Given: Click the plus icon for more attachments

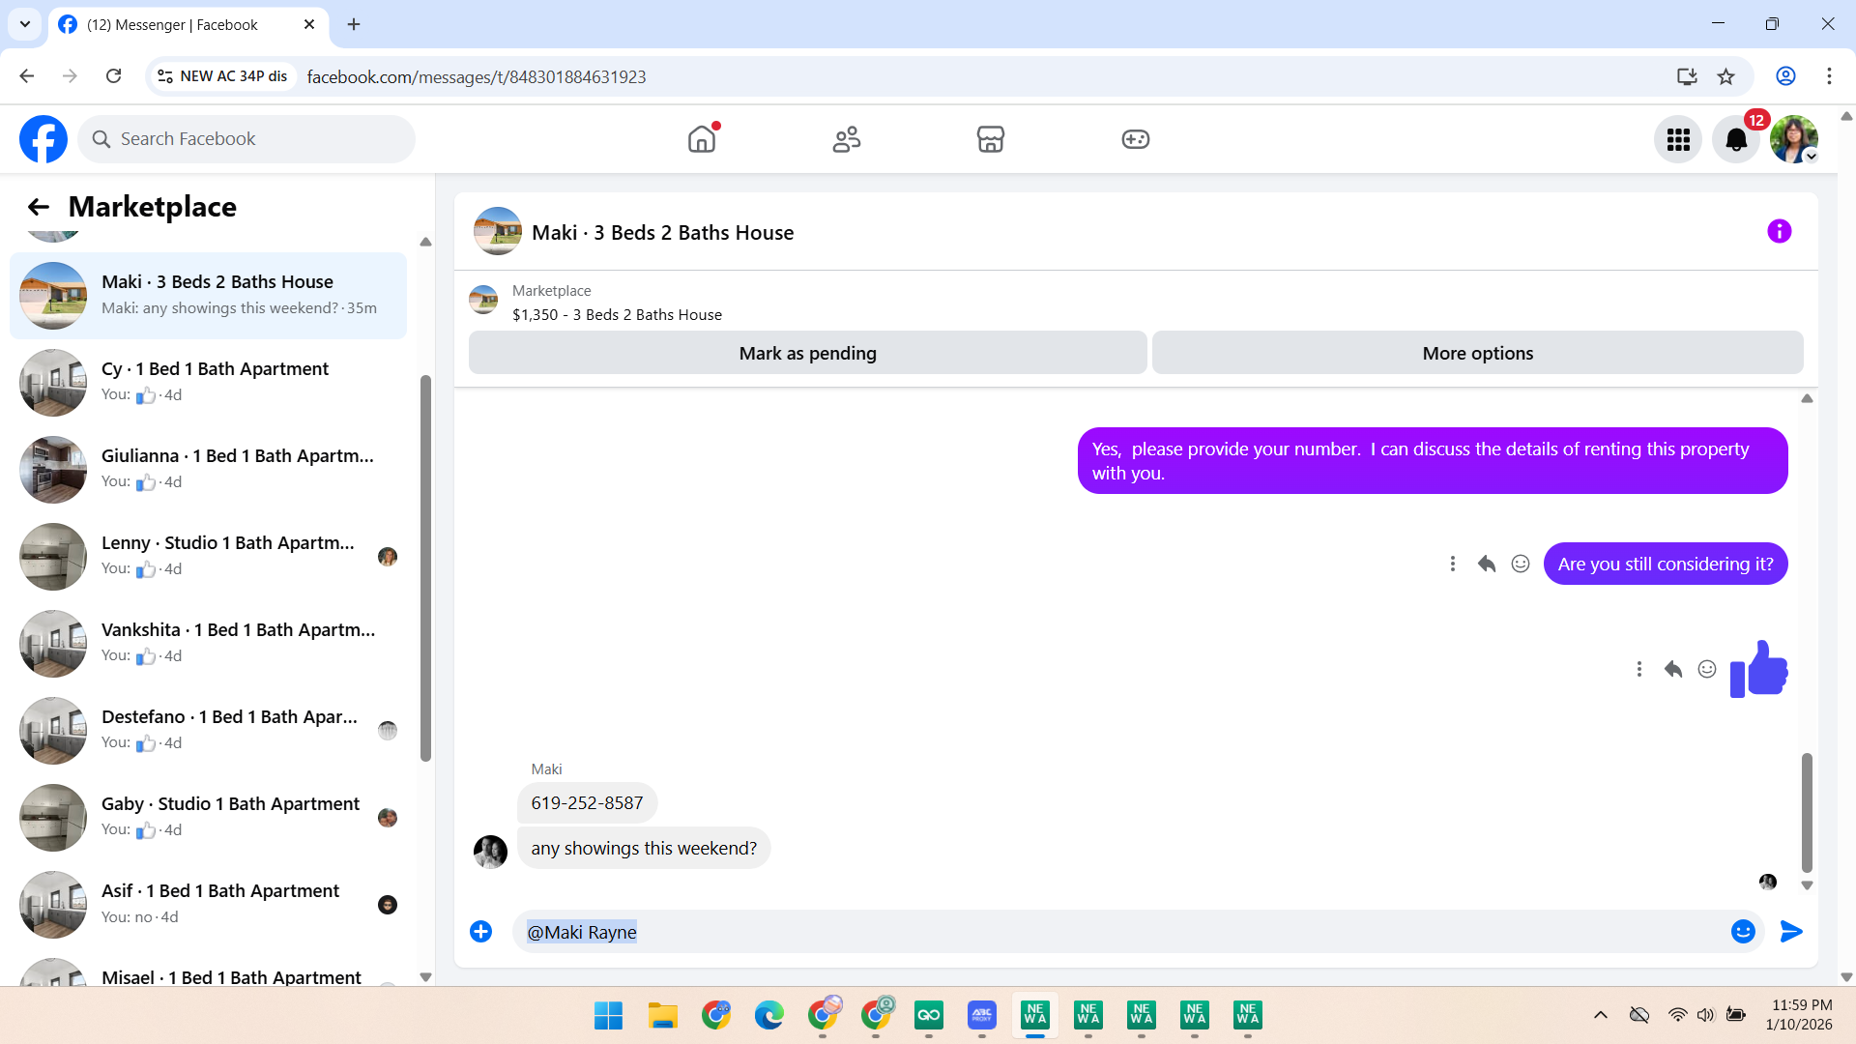Looking at the screenshot, I should (x=480, y=931).
